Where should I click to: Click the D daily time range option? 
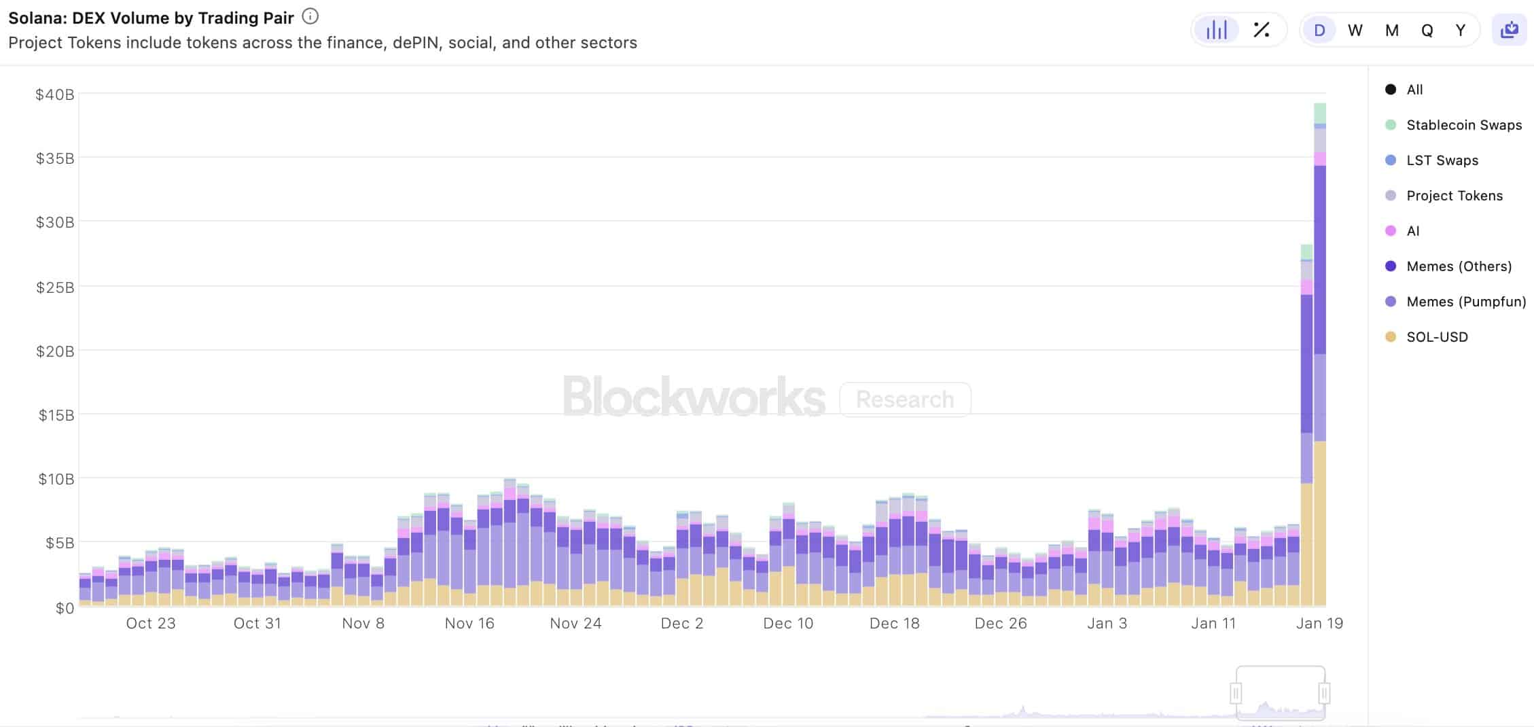[1319, 29]
